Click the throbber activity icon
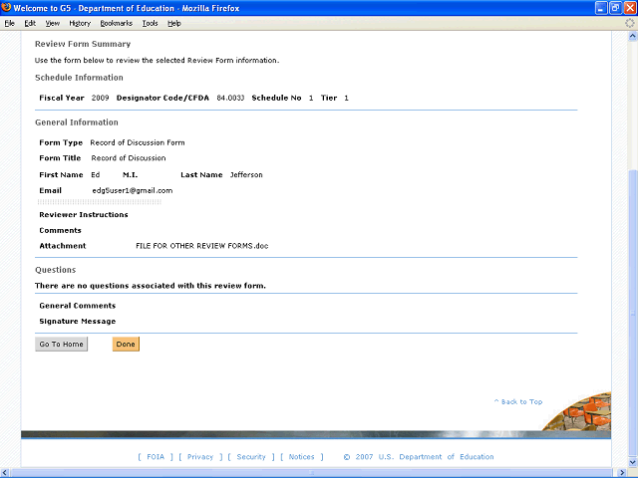 629,23
